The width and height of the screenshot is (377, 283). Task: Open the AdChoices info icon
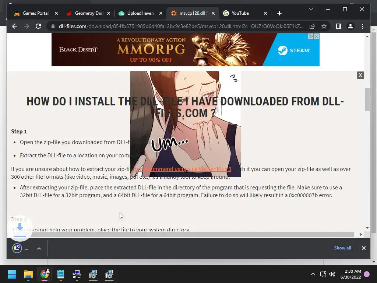click(x=311, y=36)
